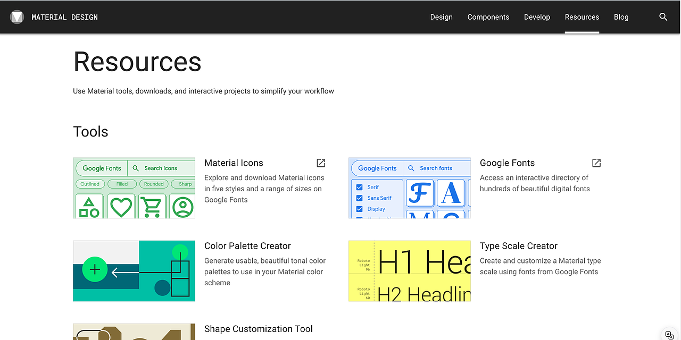Toggle the Serif checkbox
This screenshot has width=681, height=340.
tap(359, 187)
